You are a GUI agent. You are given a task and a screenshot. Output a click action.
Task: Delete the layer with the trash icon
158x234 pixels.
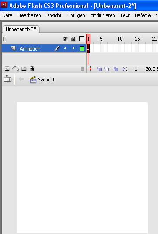coord(32,69)
